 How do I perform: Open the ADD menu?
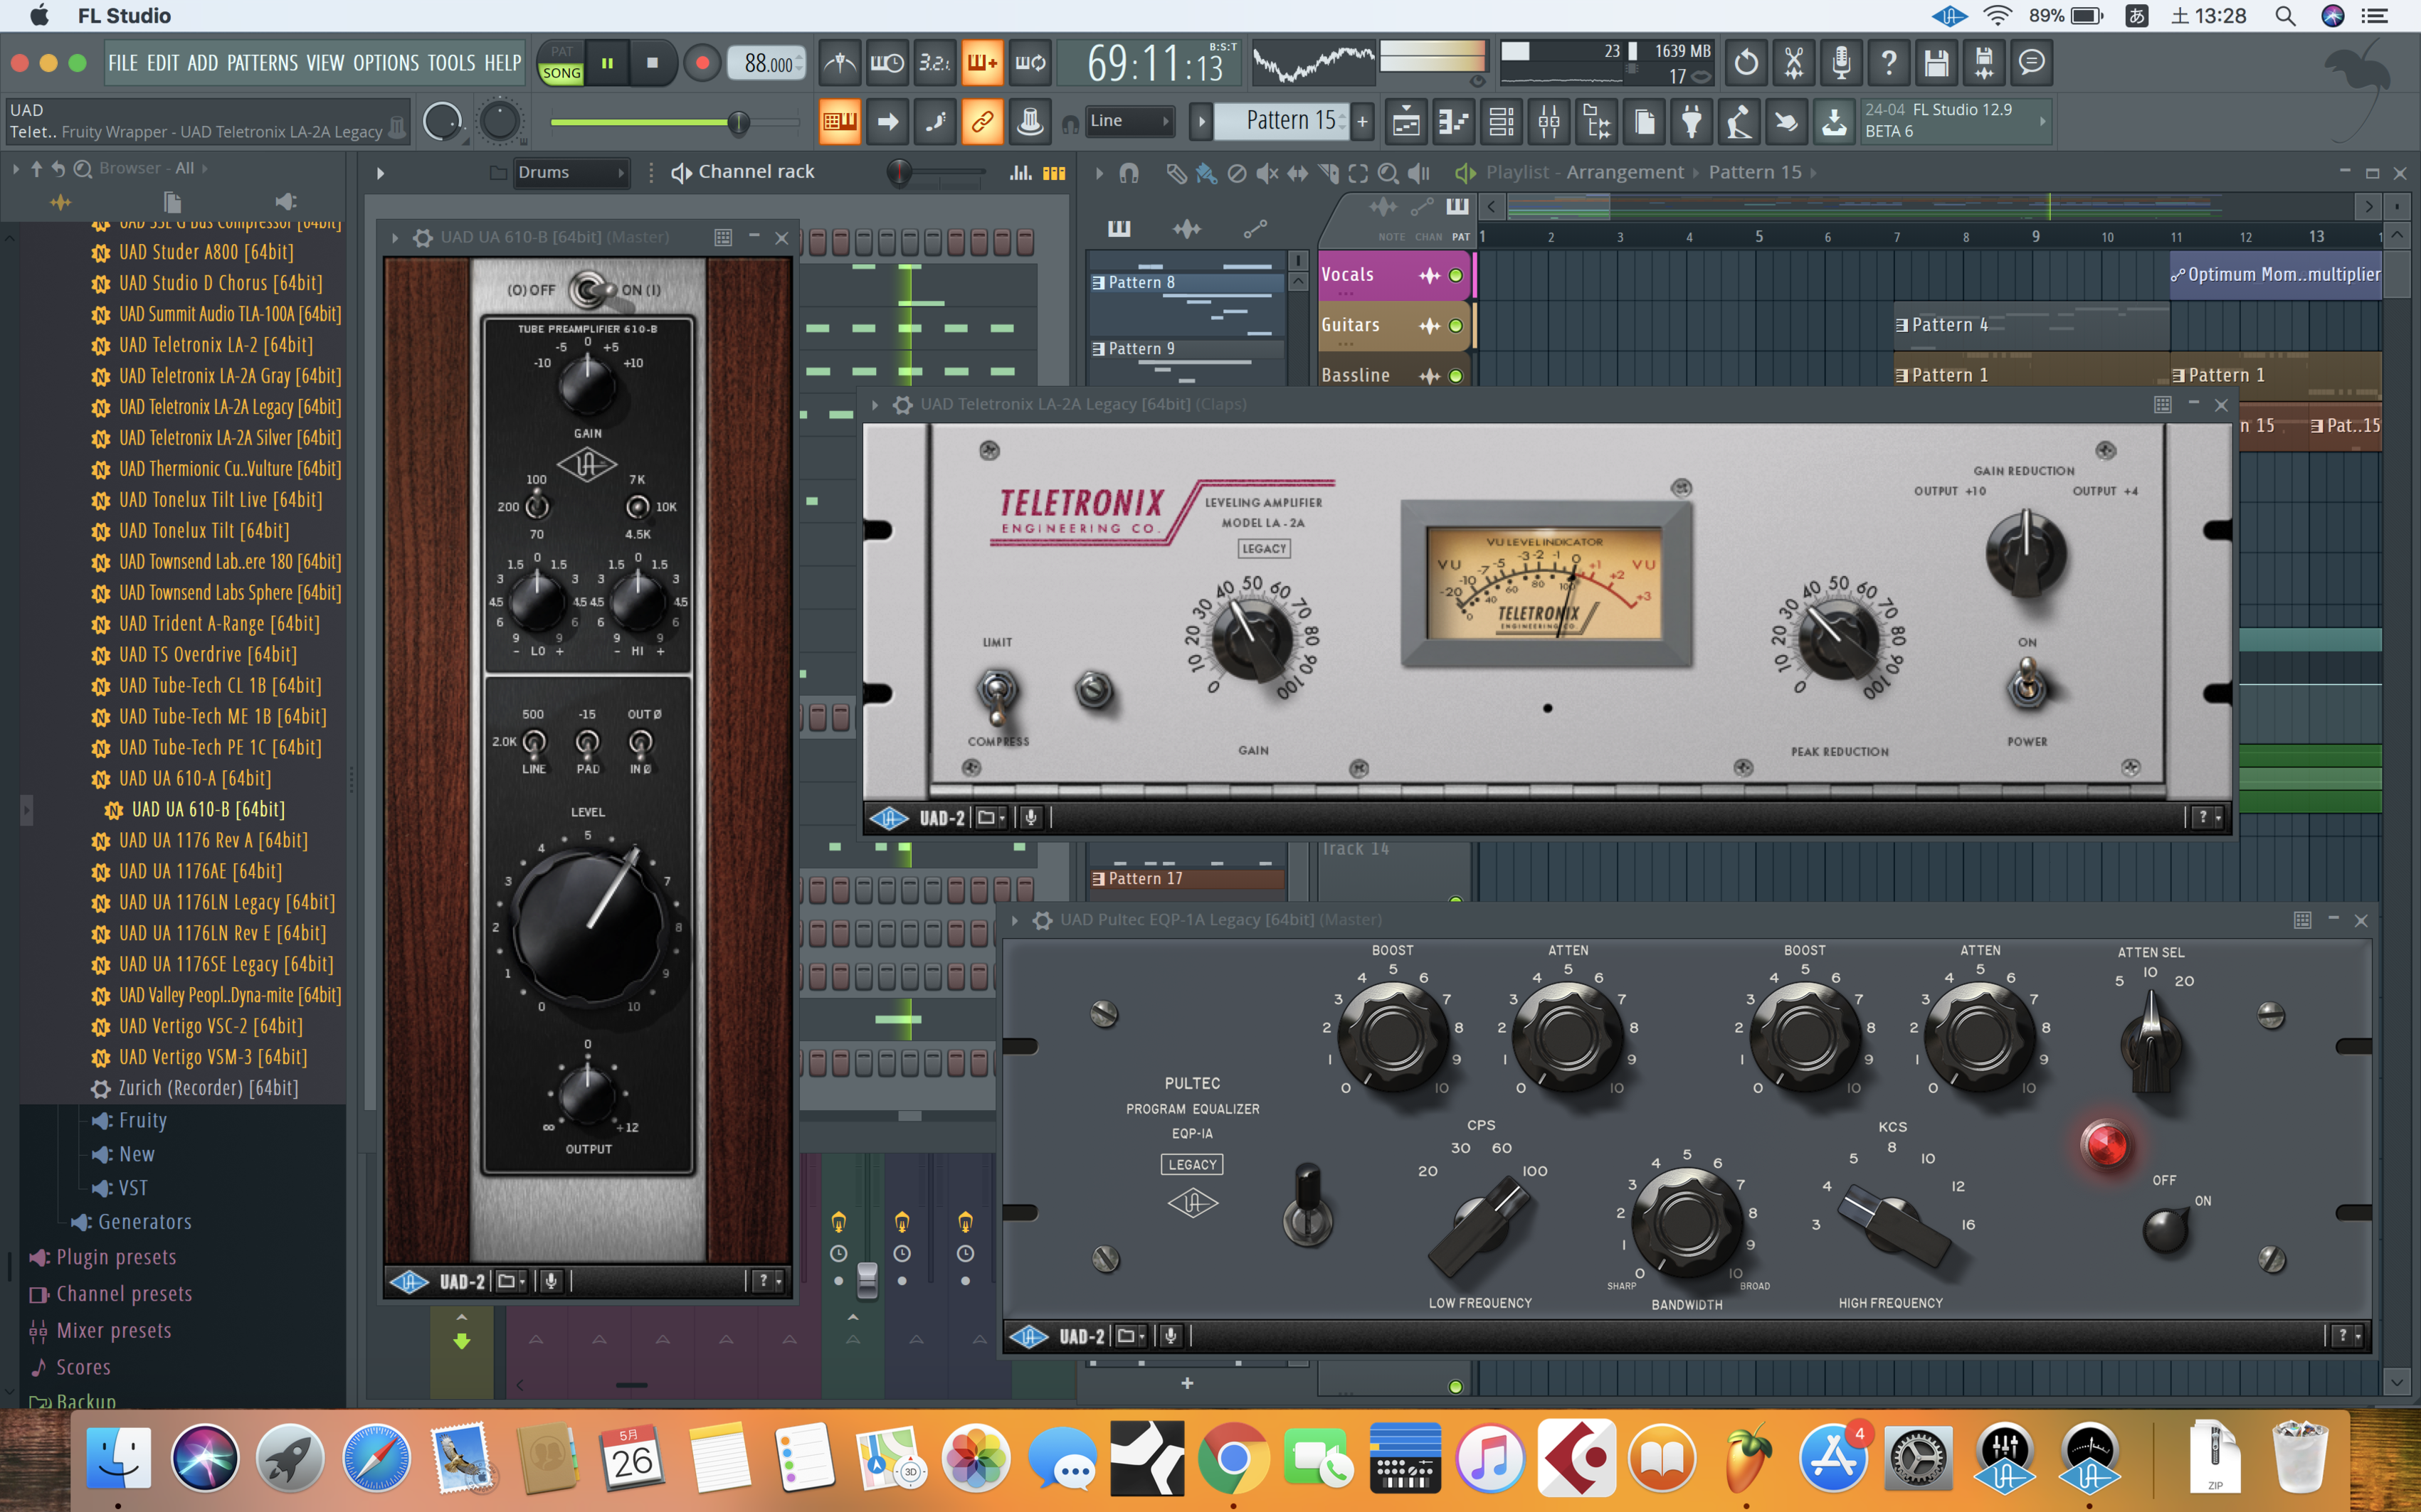pyautogui.click(x=202, y=63)
